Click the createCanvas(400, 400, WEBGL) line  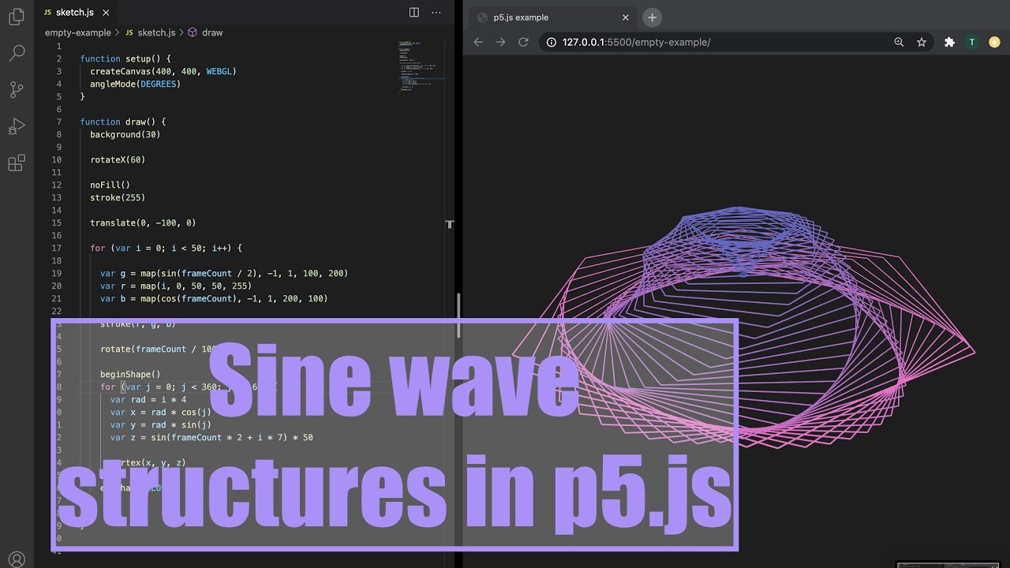[x=163, y=71]
